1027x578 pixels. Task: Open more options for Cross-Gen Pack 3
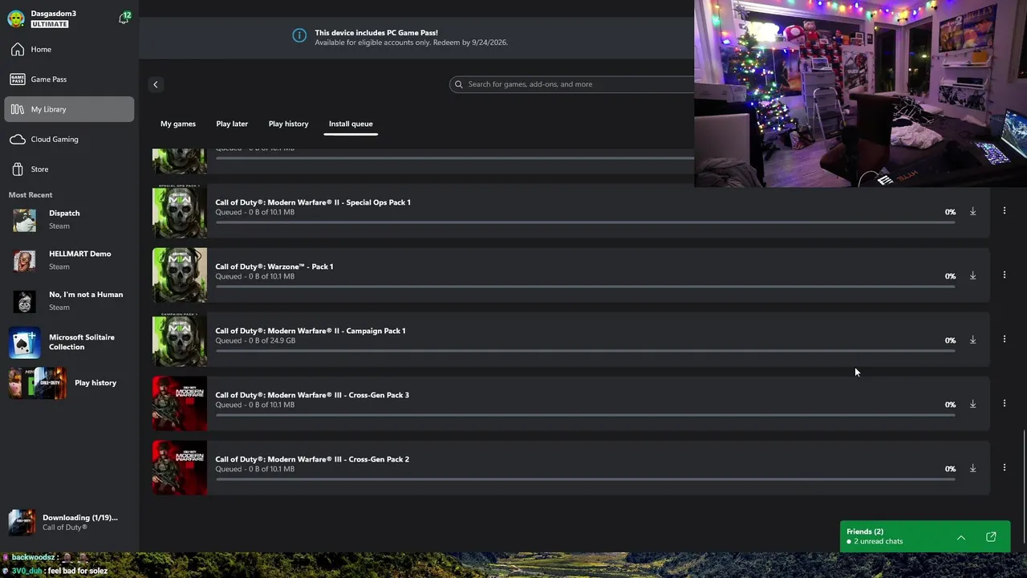1004,403
